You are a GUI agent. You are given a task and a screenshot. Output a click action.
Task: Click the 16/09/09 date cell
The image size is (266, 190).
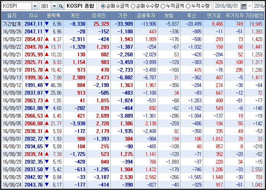[12, 93]
